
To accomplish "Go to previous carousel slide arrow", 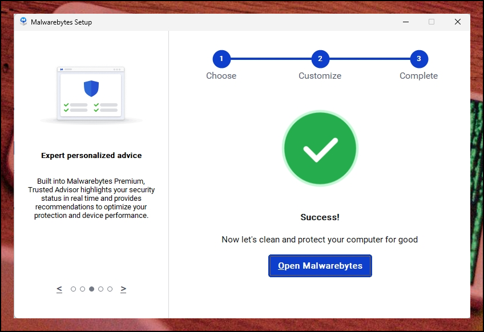I will [59, 289].
